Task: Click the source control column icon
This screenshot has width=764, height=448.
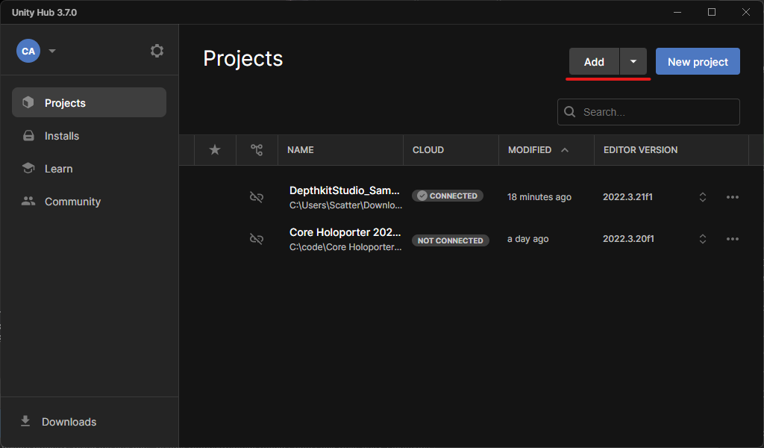Action: pos(257,150)
